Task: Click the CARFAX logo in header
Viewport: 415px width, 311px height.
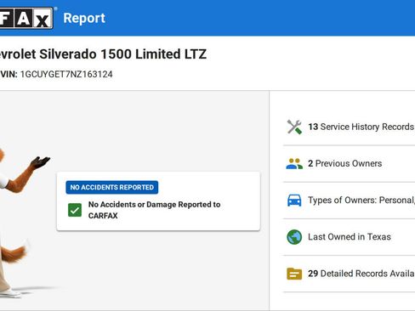Action: pyautogui.click(x=26, y=18)
